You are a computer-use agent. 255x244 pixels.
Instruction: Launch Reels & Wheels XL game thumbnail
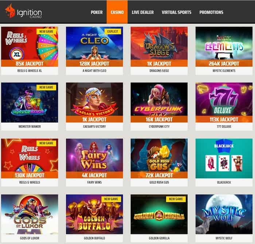click(x=30, y=47)
